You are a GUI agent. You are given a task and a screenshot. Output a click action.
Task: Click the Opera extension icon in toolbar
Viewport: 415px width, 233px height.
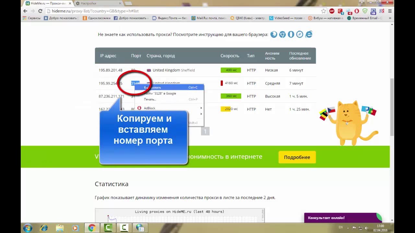[x=357, y=11]
